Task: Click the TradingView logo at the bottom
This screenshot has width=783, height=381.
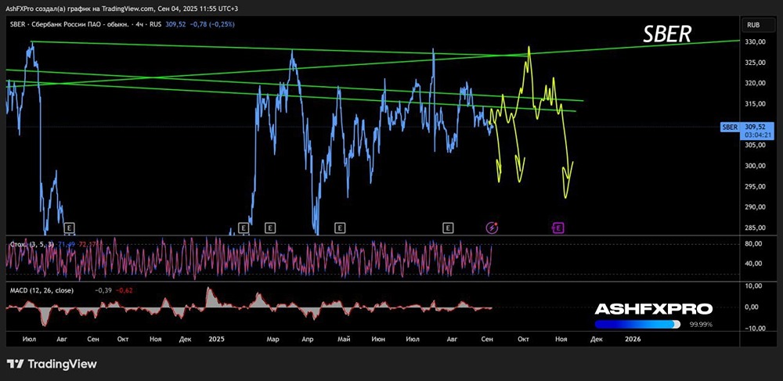Action: (52, 364)
